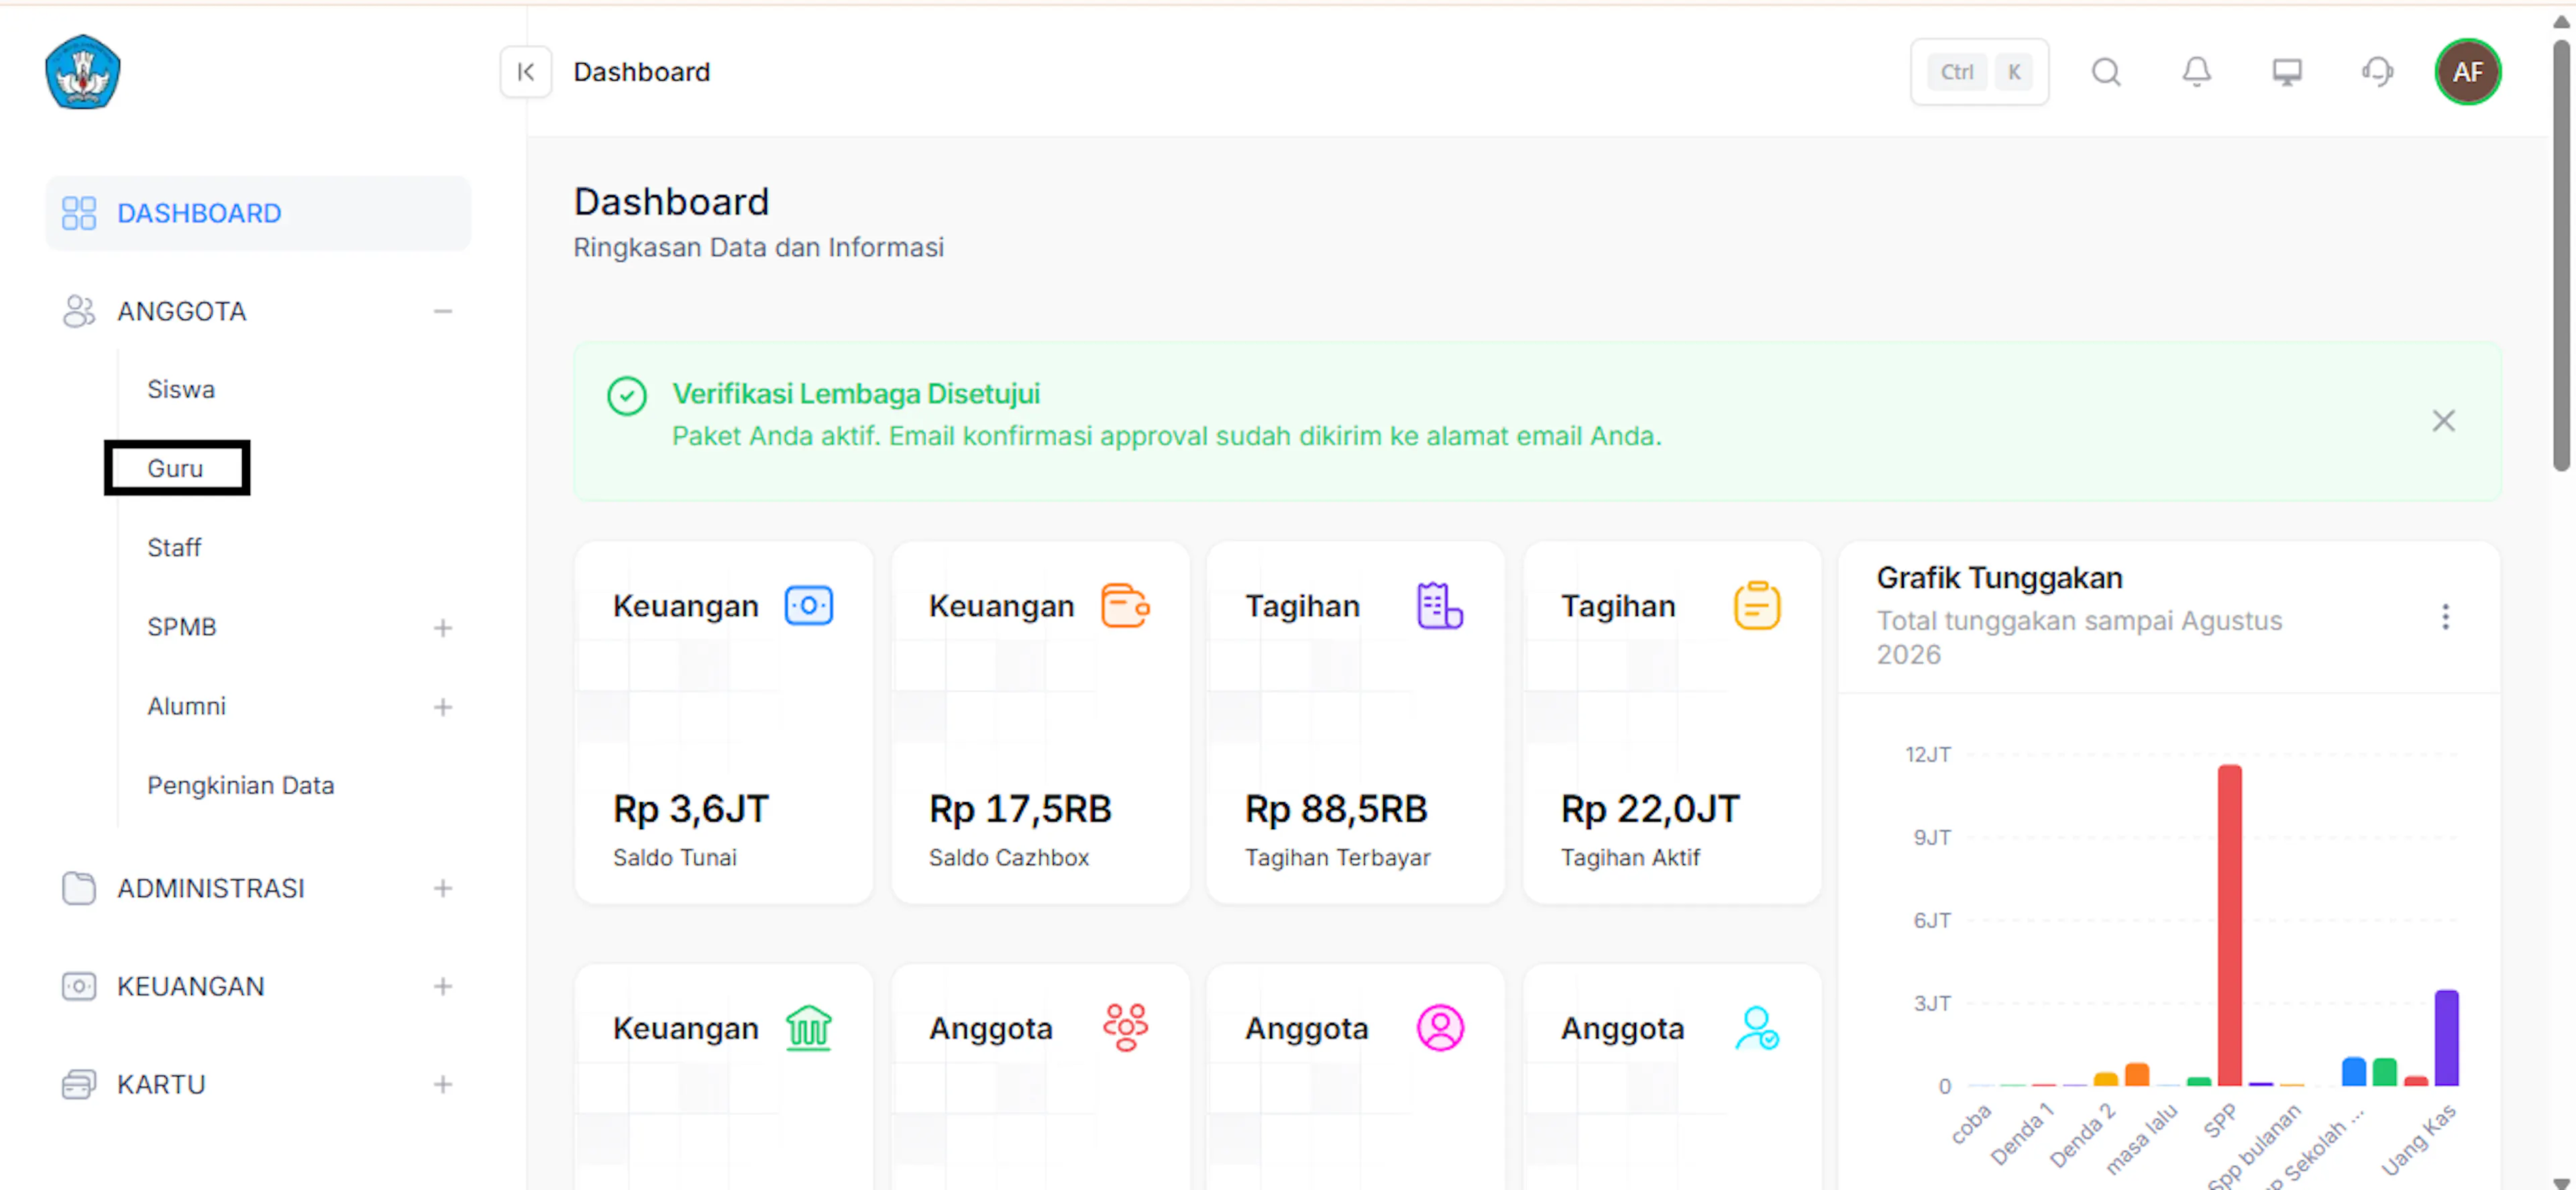The width and height of the screenshot is (2576, 1190).
Task: Open the notifications bell
Action: (x=2196, y=72)
